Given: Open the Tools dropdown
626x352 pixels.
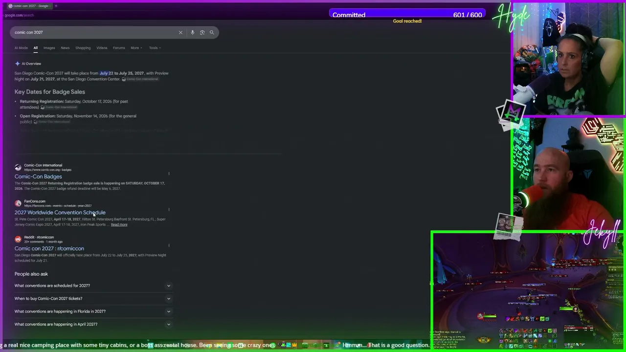Looking at the screenshot, I should tap(155, 48).
